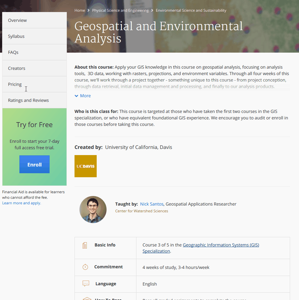Click 'Who is this class for:' label

pos(96,111)
